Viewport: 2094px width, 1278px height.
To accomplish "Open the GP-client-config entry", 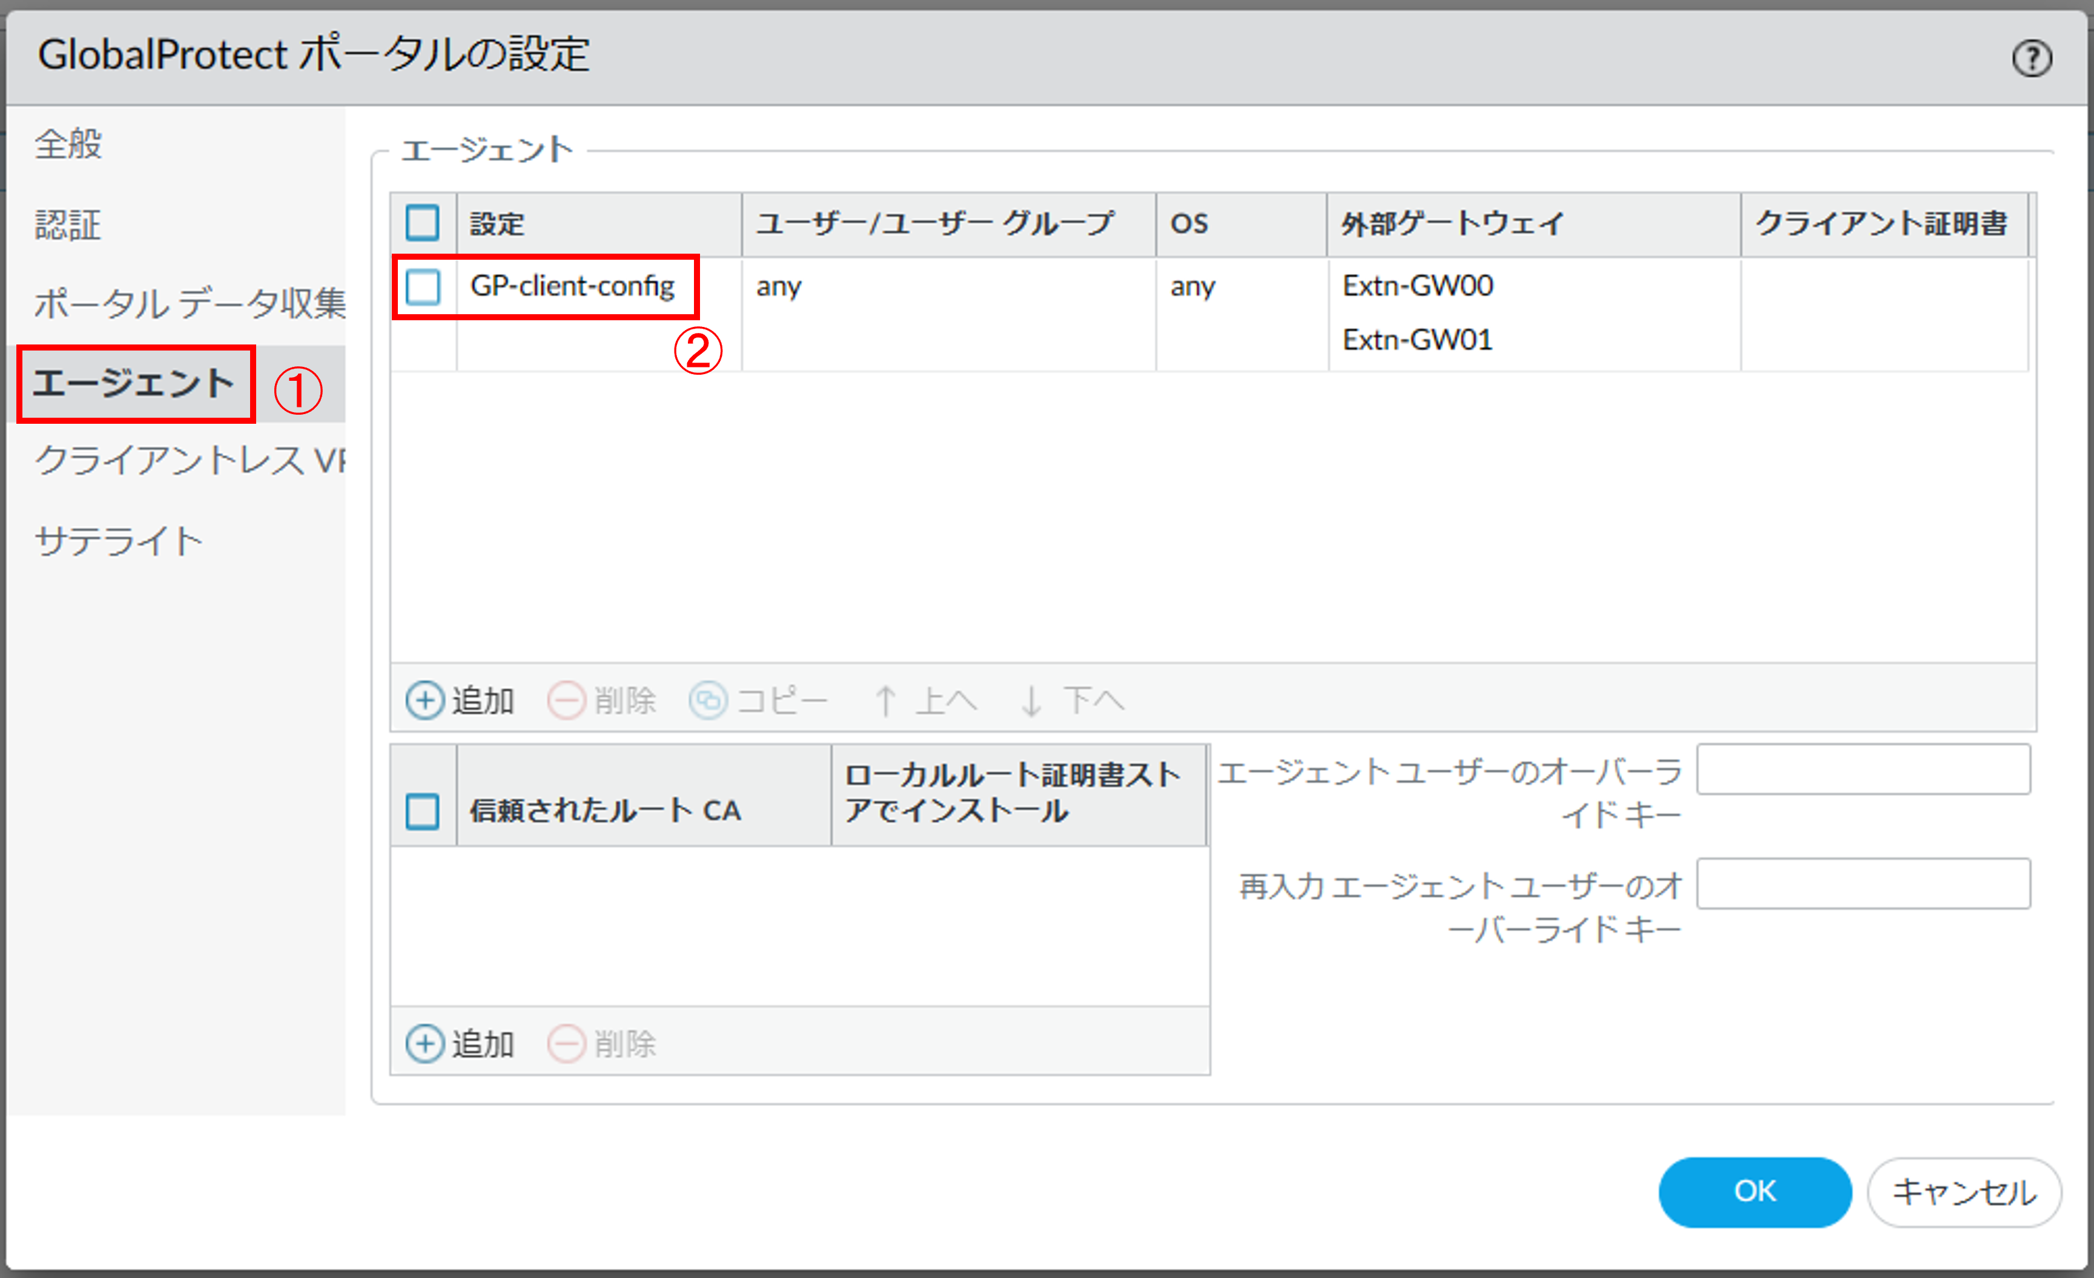I will tap(572, 286).
